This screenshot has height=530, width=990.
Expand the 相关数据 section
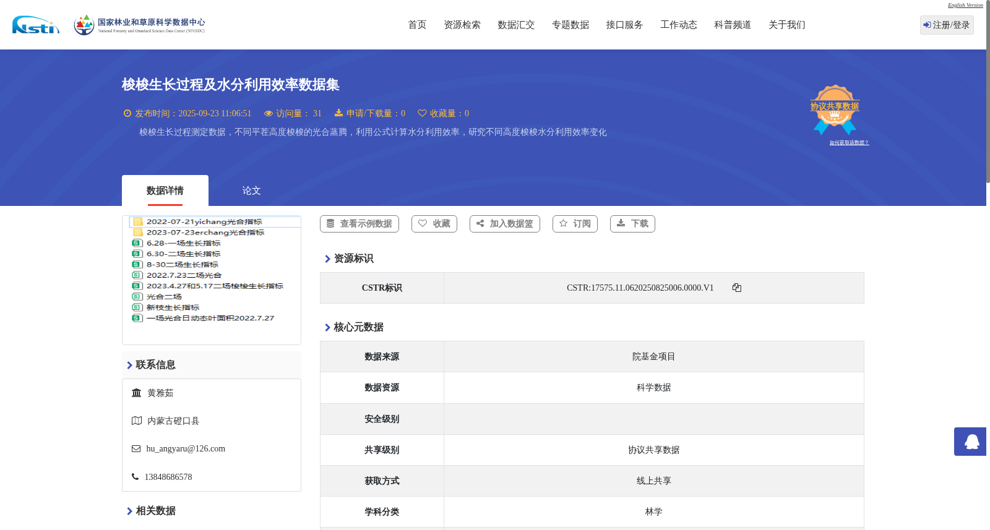click(x=151, y=511)
